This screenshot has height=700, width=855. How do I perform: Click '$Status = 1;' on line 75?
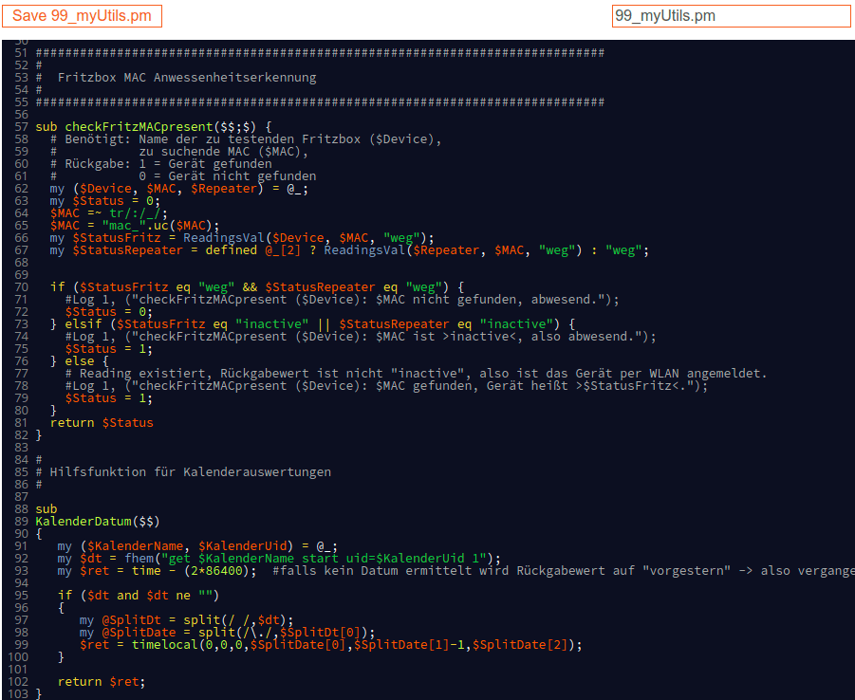click(x=109, y=349)
